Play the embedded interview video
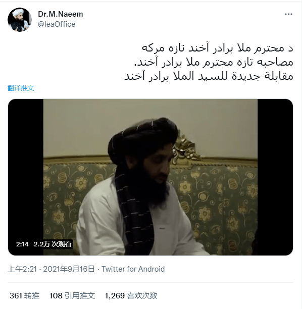Screen dimensions: 302x309 [150, 177]
